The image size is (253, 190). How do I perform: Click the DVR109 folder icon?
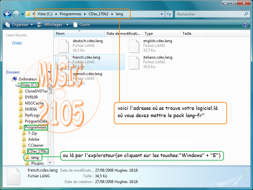(x=21, y=97)
